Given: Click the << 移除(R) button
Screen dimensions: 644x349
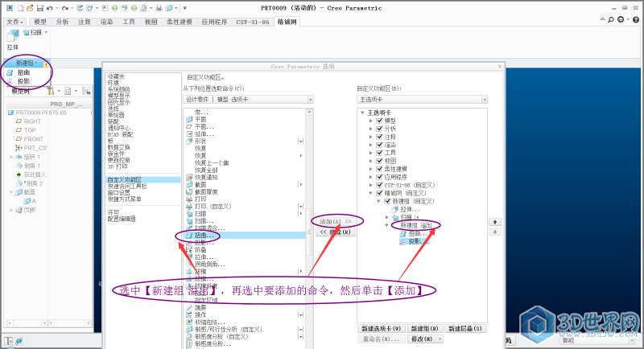Looking at the screenshot, I should (336, 232).
